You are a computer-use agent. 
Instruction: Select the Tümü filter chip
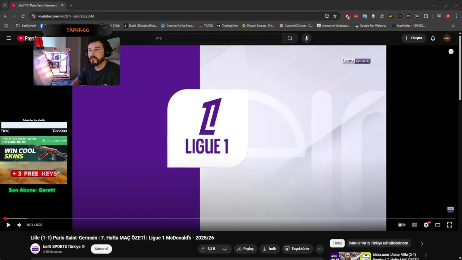(x=337, y=243)
